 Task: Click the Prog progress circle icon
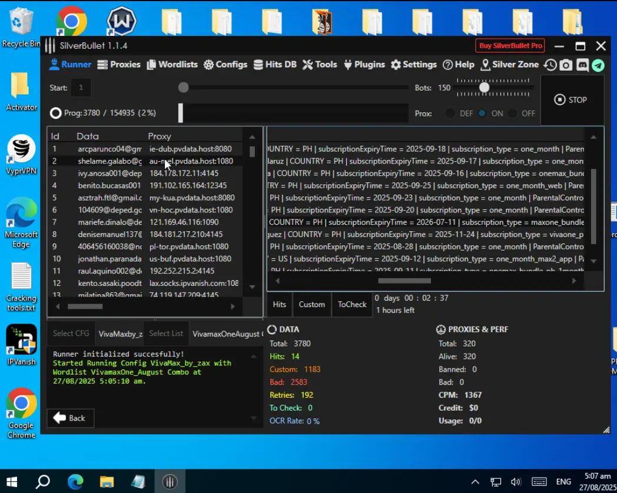[55, 113]
